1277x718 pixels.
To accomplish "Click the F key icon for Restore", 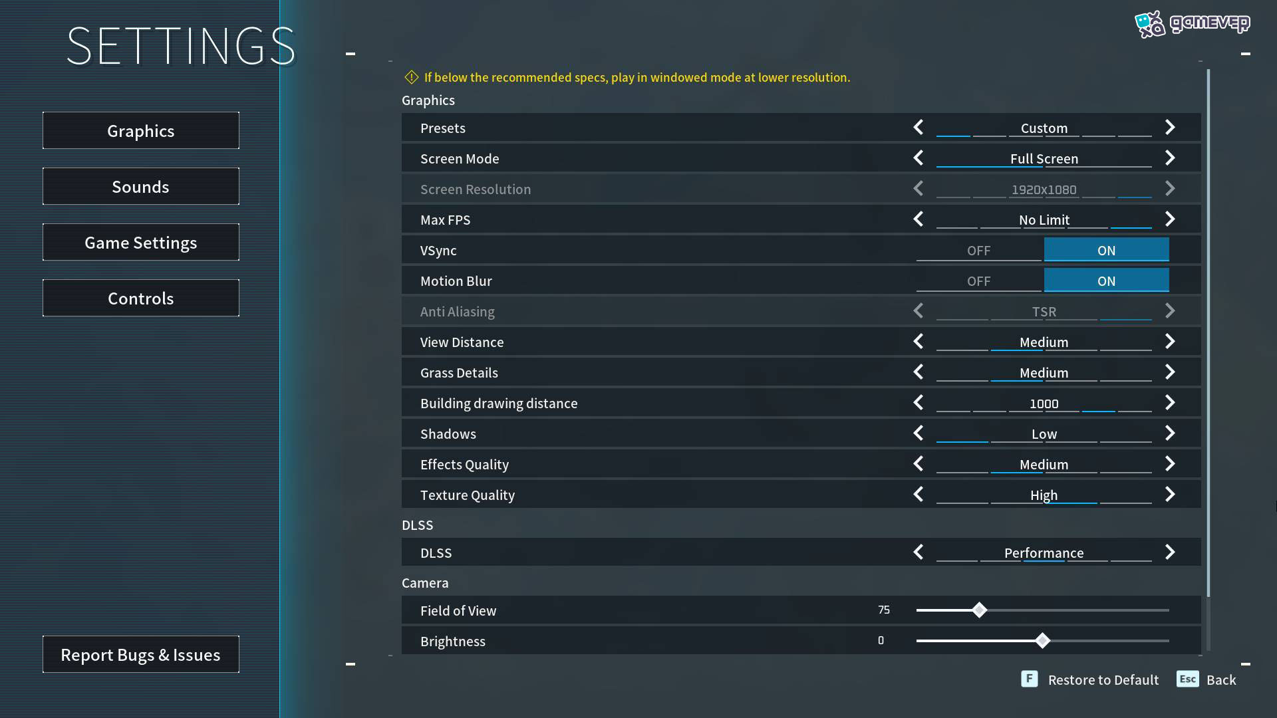I will (x=1029, y=679).
